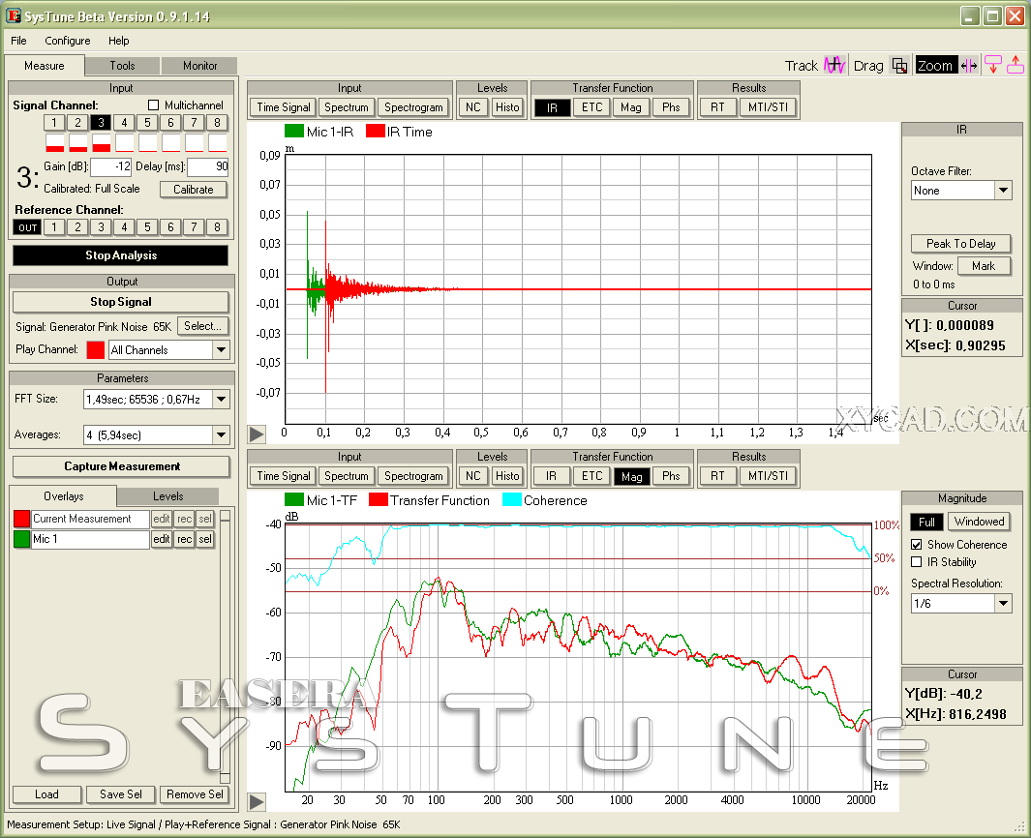
Task: Expand the Averages dropdown
Action: (x=221, y=435)
